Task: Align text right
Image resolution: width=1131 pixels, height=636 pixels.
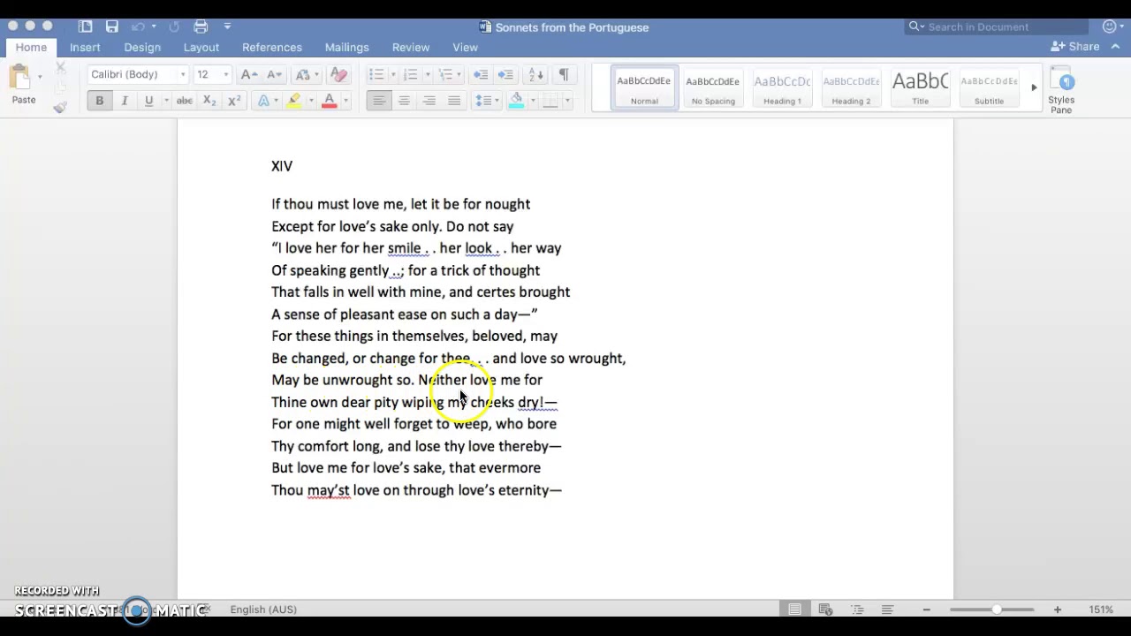Action: [x=429, y=101]
